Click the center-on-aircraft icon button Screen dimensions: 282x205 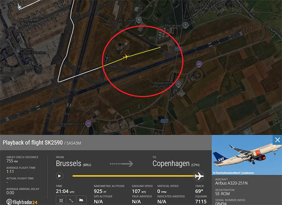pyautogui.click(x=61, y=201)
